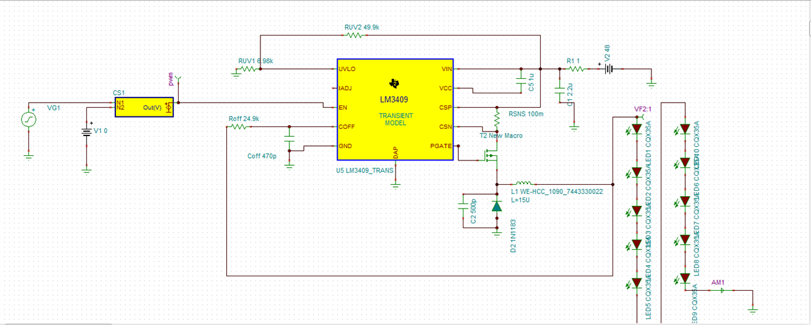Click the V1 0 label text
Viewport: 811px width, 325px height.
[100, 130]
